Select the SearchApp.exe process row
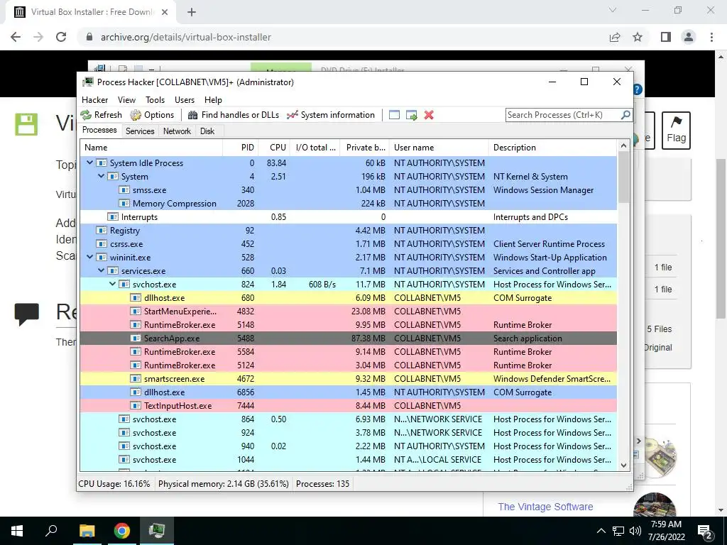Screen dimensions: 727x545 348,338
